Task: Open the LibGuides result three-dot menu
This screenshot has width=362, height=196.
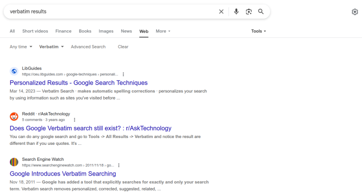Action: coord(123,74)
